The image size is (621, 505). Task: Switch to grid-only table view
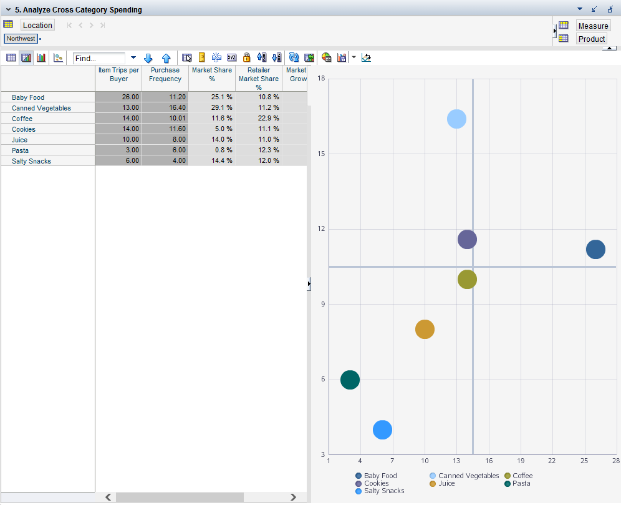click(x=11, y=58)
